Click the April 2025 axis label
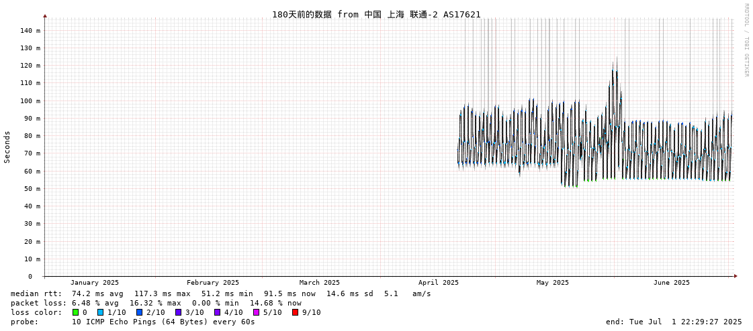The image size is (753, 331). (x=439, y=283)
